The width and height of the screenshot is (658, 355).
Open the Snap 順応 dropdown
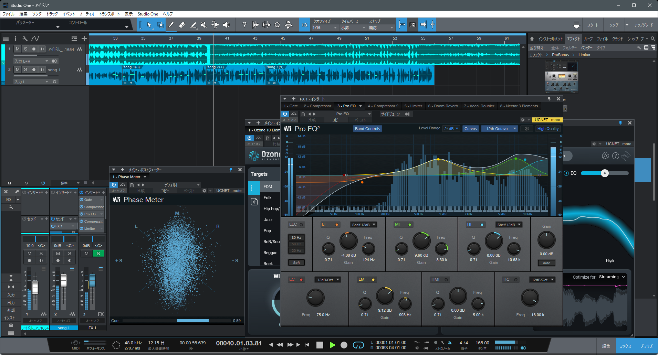tap(381, 28)
